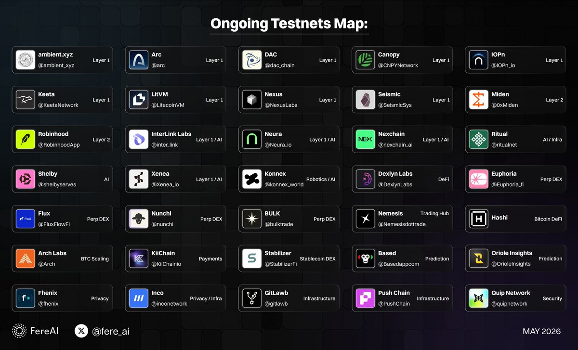Click the "Security" label on Quip Network
This screenshot has height=350, width=578.
(x=552, y=298)
